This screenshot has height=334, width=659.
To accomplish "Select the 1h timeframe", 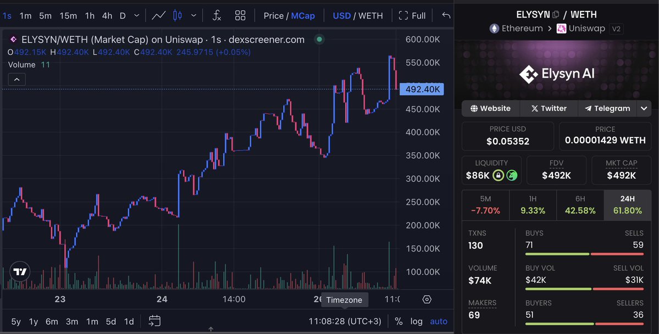I will [90, 15].
